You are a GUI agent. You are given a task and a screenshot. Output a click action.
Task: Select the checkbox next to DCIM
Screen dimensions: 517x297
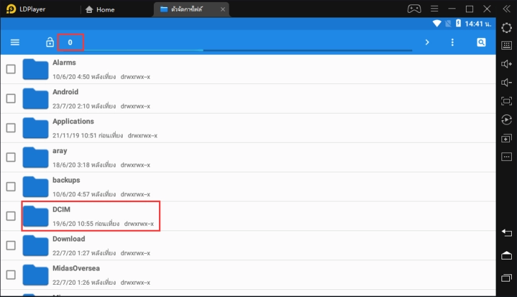coord(11,216)
